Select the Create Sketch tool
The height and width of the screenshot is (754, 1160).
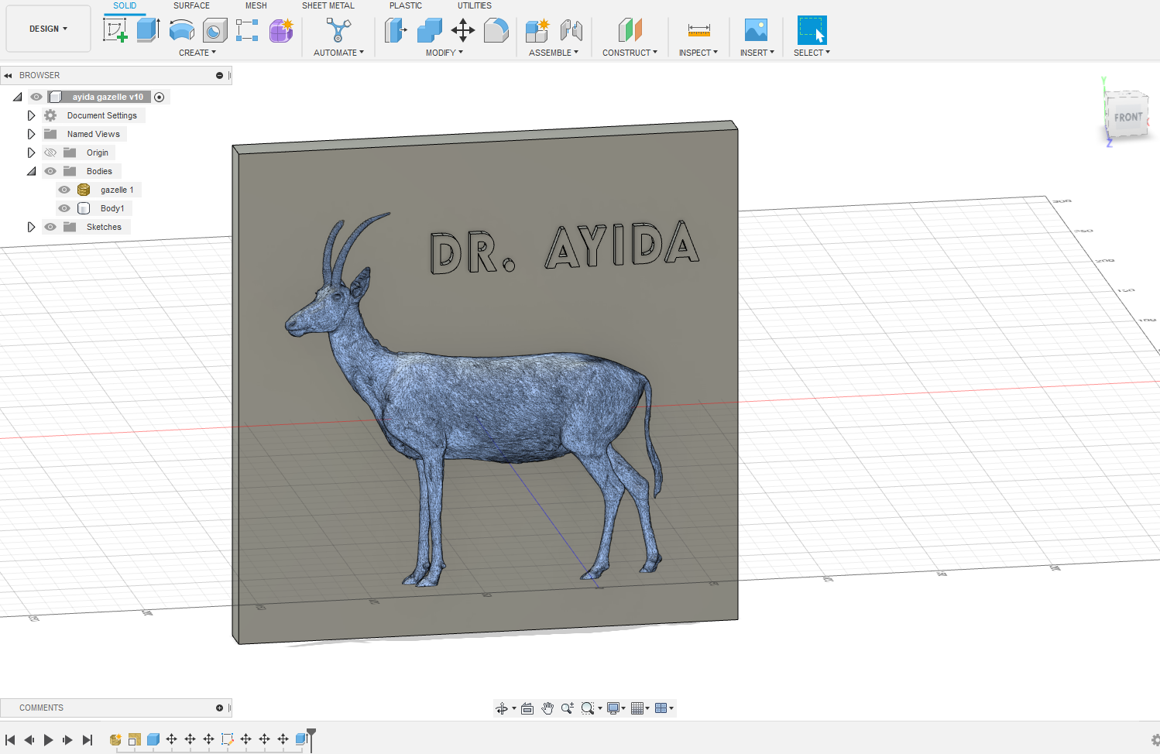(x=116, y=29)
